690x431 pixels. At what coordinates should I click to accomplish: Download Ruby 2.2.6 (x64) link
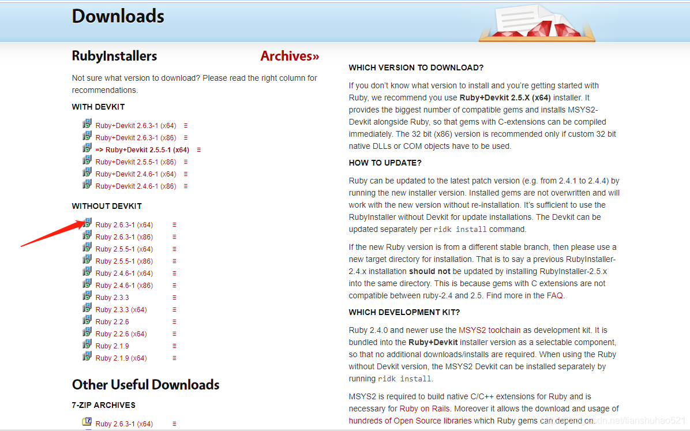pyautogui.click(x=121, y=333)
